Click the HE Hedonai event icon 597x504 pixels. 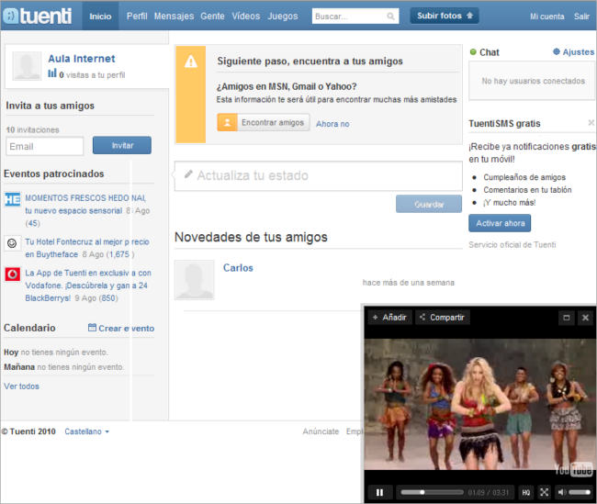12,199
